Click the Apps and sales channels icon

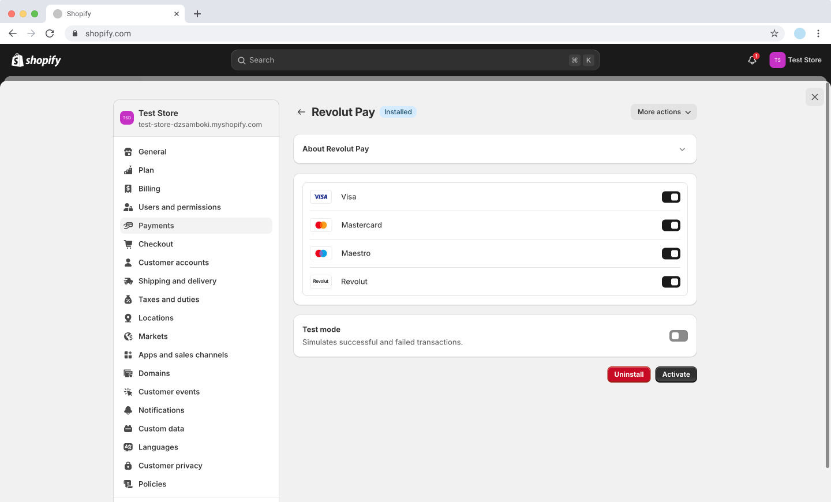[x=128, y=355]
